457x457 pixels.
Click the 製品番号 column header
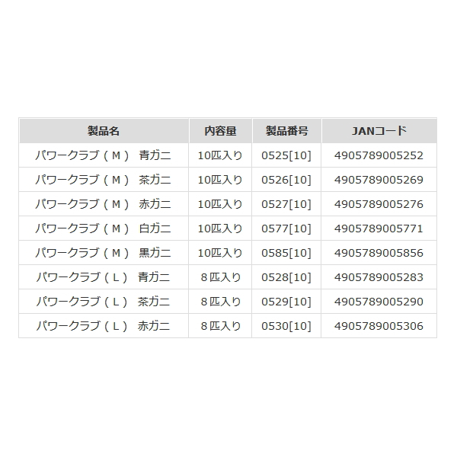286,131
